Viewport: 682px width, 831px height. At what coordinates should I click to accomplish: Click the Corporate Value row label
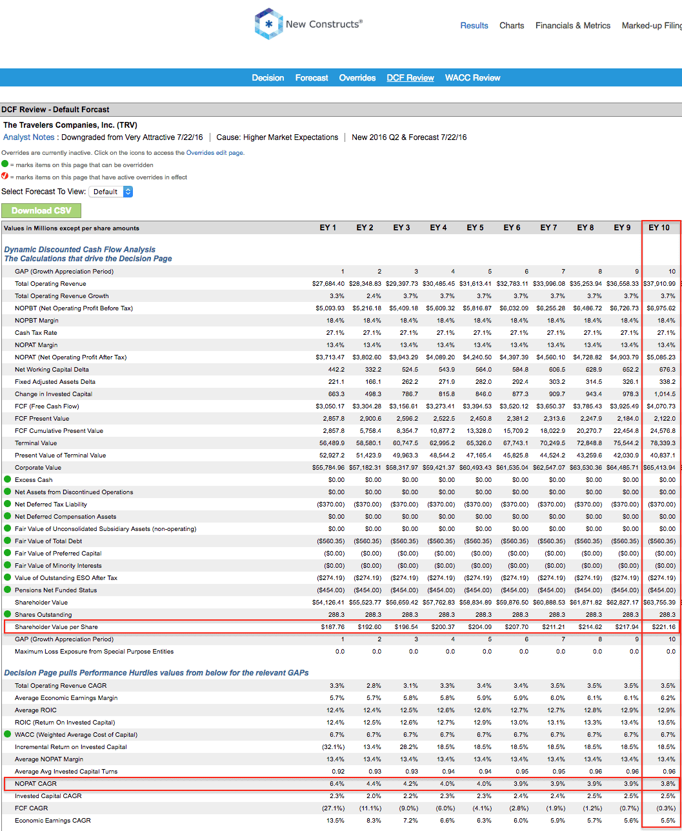coord(38,467)
